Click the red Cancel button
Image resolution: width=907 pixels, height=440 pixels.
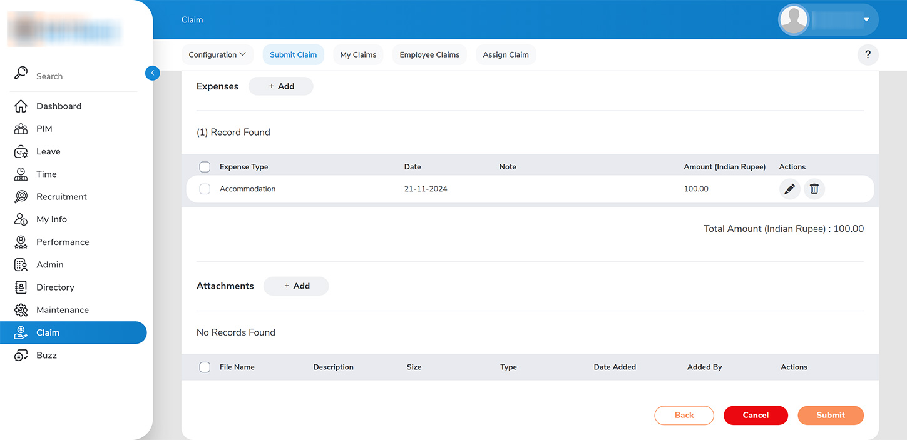pyautogui.click(x=756, y=416)
